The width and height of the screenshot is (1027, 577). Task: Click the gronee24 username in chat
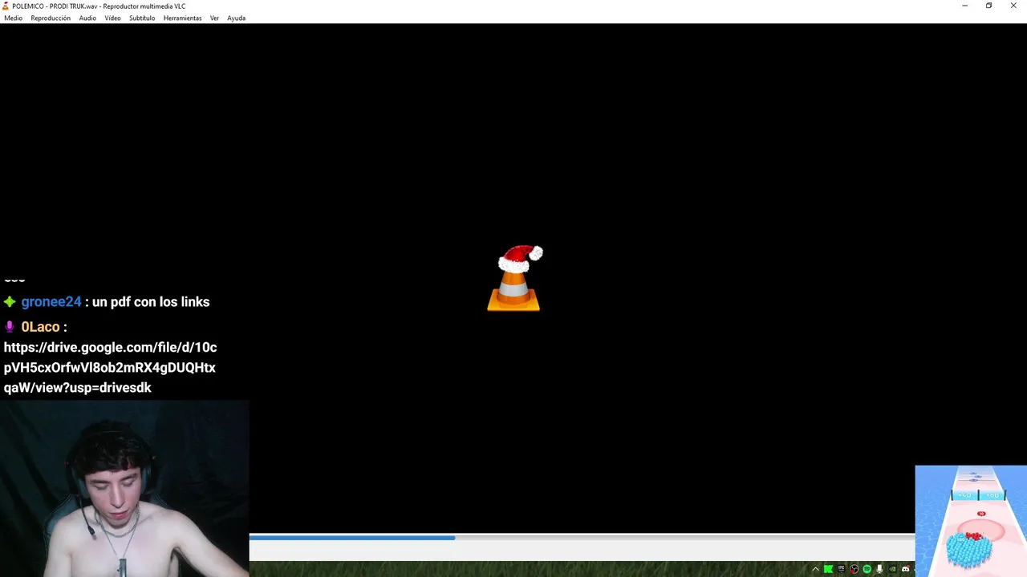tap(51, 302)
